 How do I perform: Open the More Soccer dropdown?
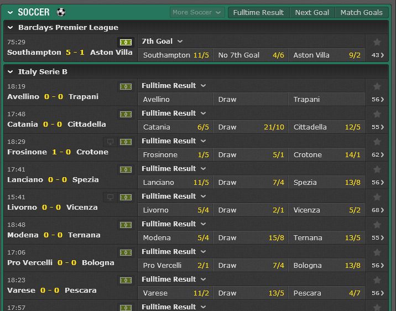[x=197, y=12]
